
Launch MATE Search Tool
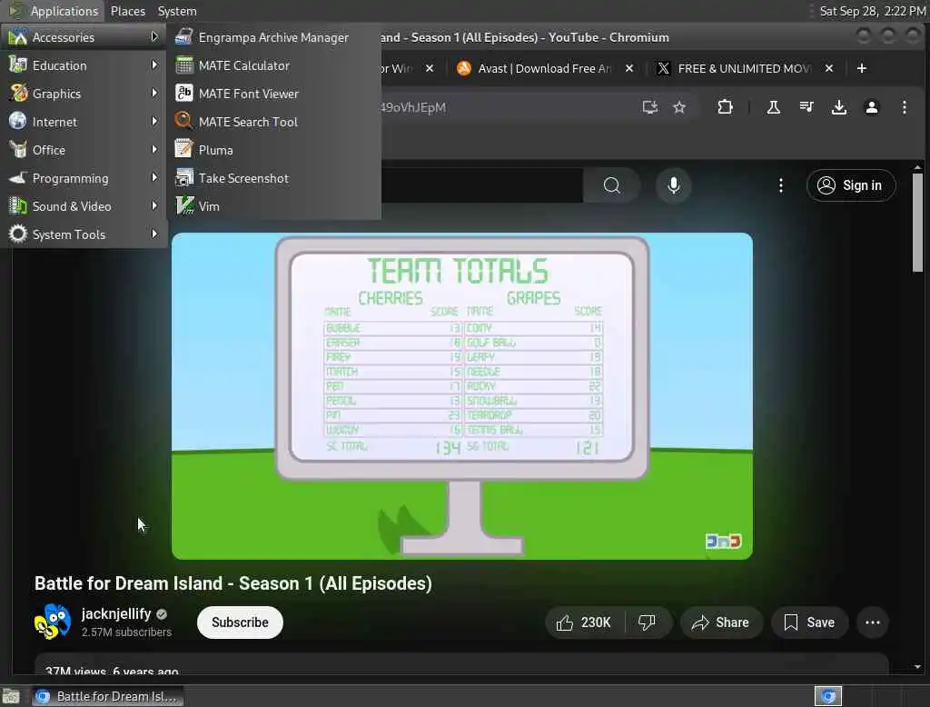tap(273, 122)
